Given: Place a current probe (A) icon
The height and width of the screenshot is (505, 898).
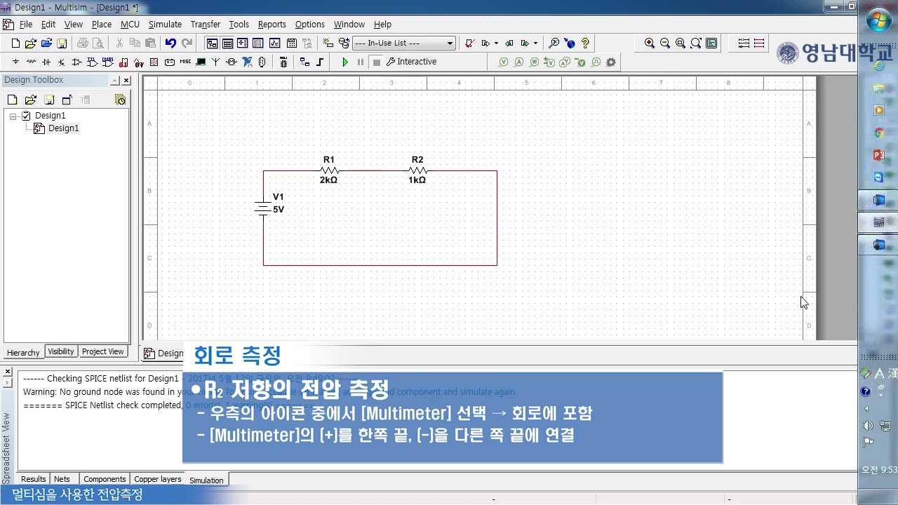Looking at the screenshot, I should [519, 62].
